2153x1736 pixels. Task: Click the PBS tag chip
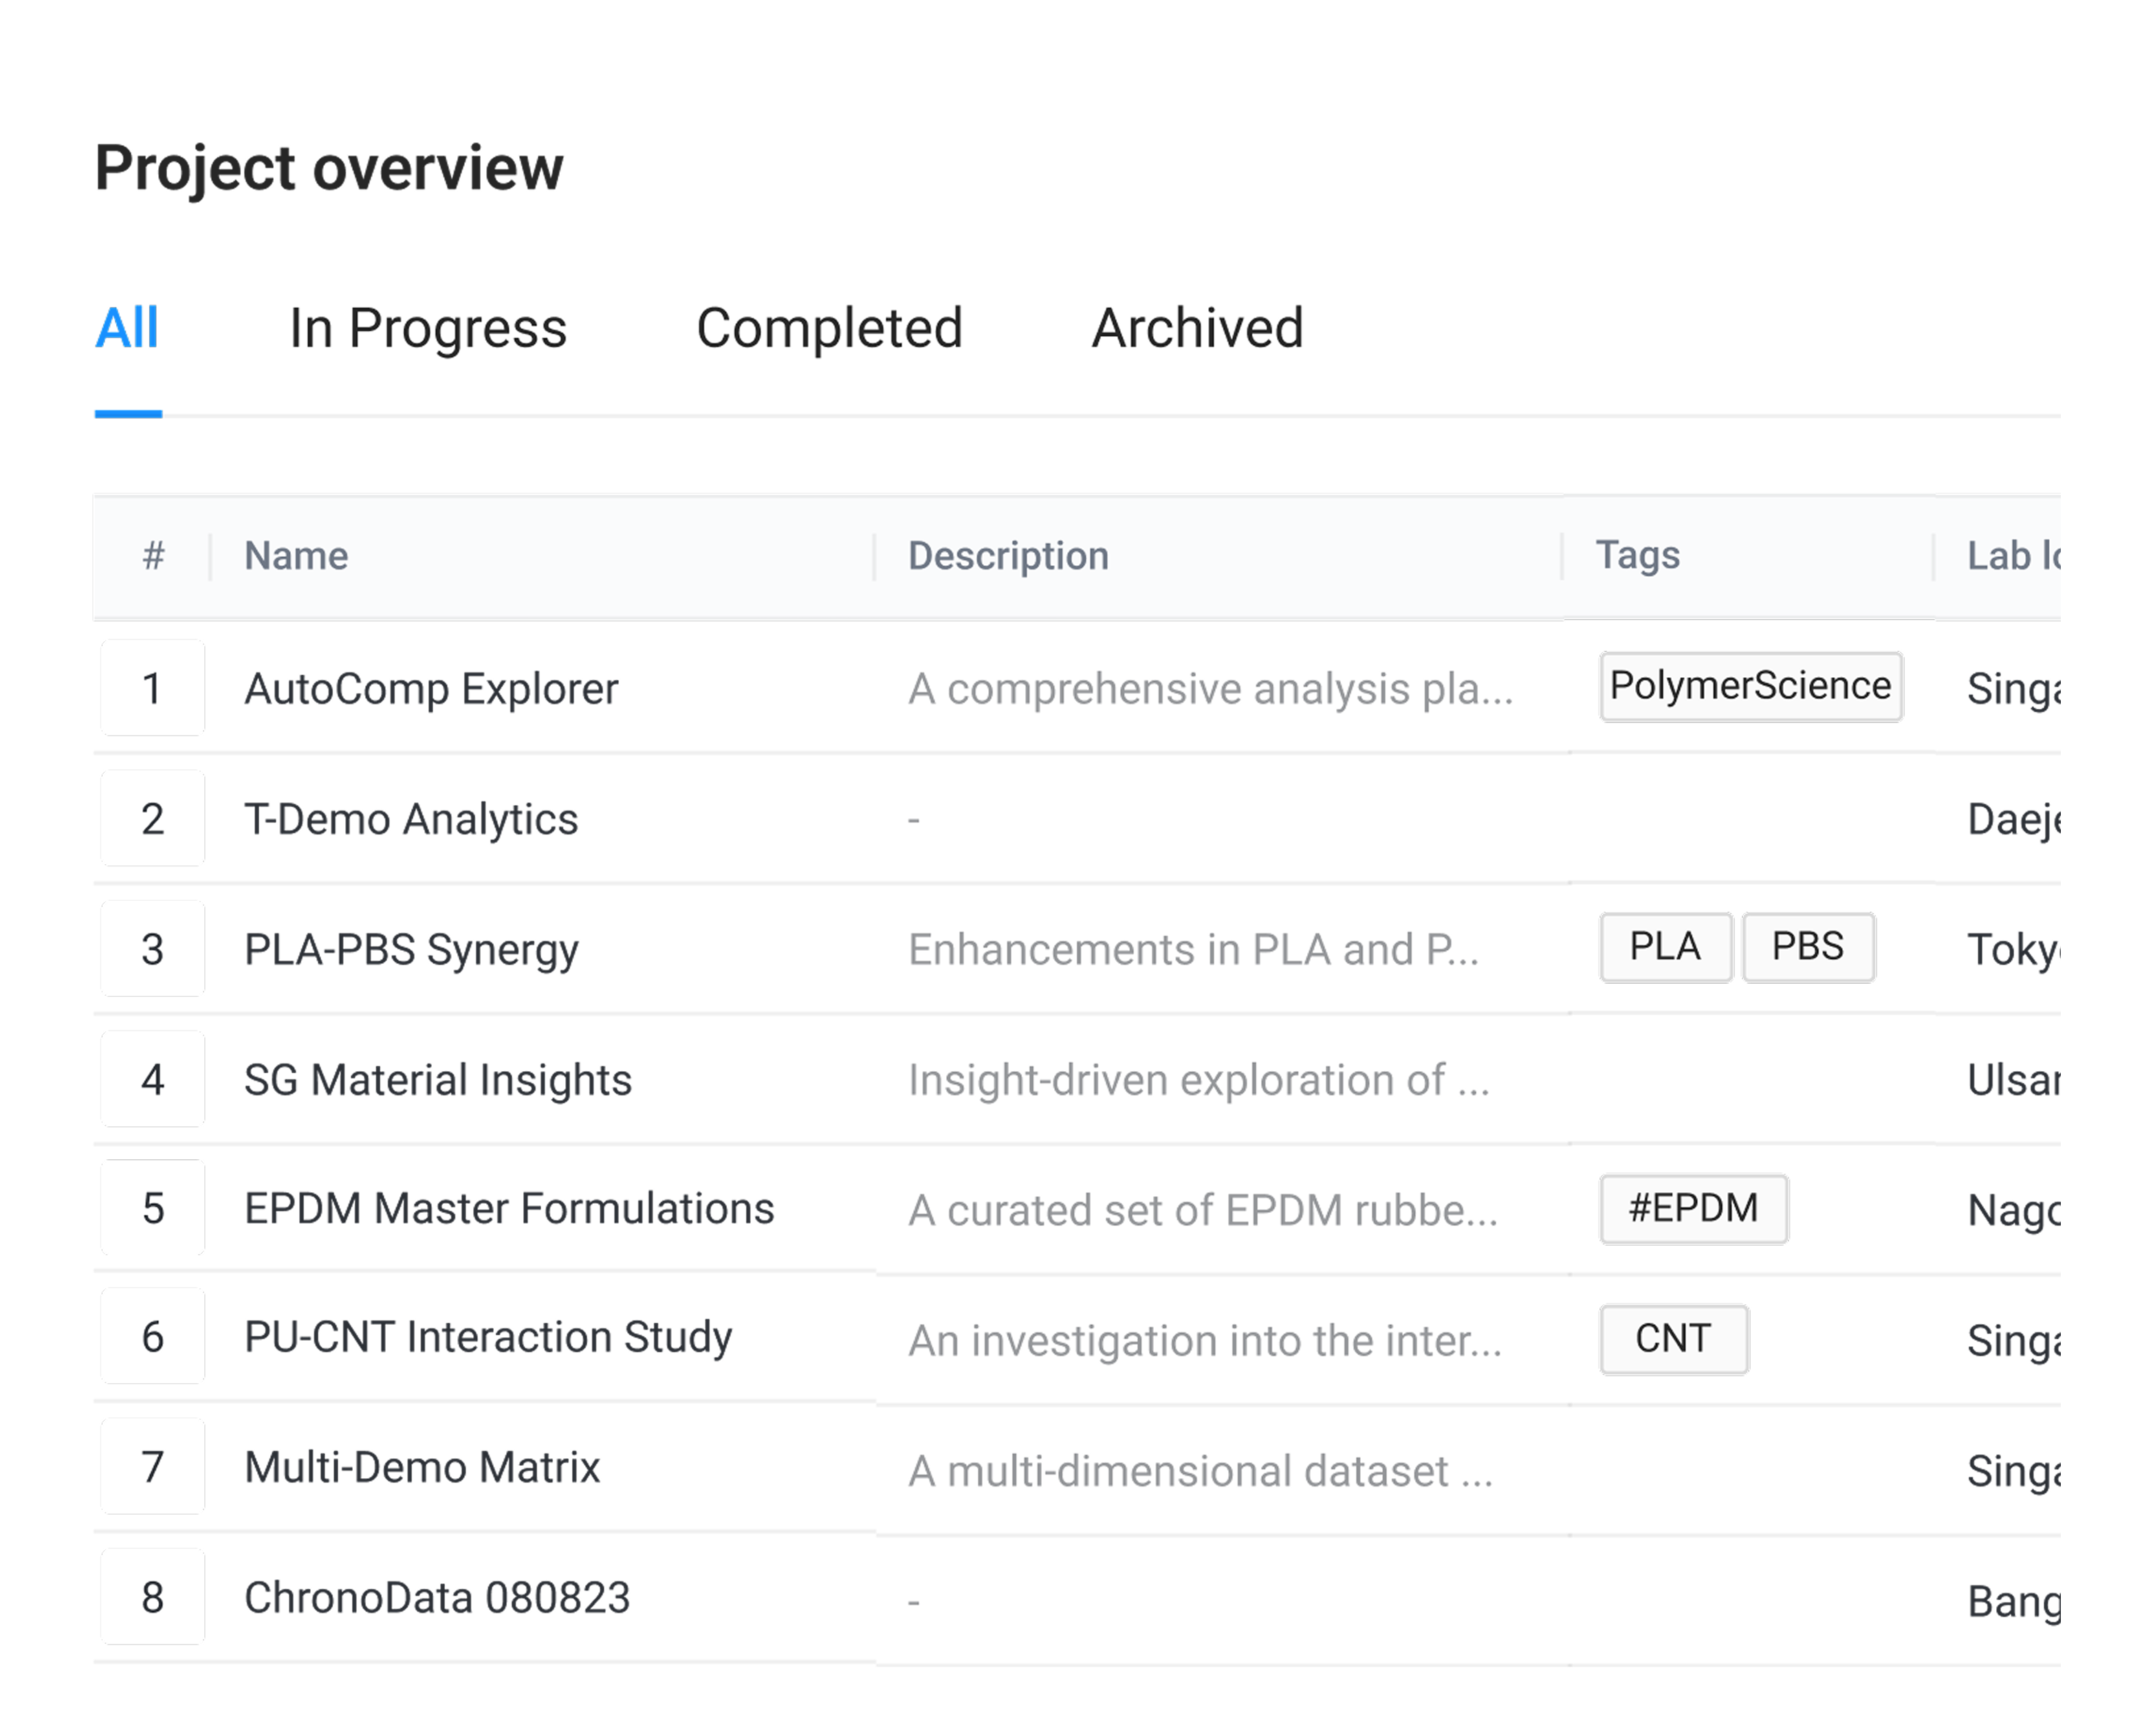point(1808,947)
